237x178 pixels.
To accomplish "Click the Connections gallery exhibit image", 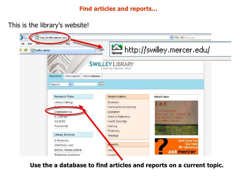I will tap(176, 118).
